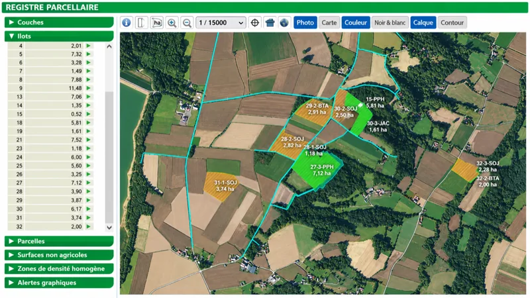Click the blue information icon
This screenshot has width=530, height=298.
(x=127, y=23)
